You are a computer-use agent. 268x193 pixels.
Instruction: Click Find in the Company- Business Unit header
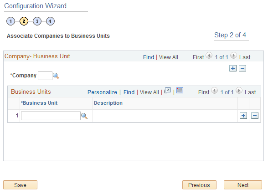pos(149,57)
